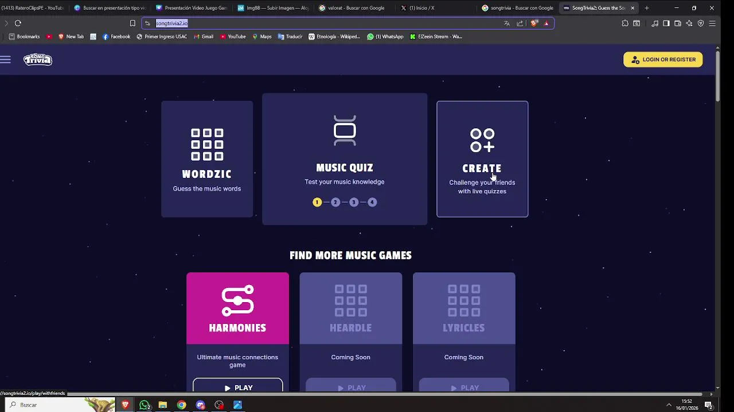Screen dimensions: 734x412
Task: Bookmark this page icon
Action: tap(132, 23)
